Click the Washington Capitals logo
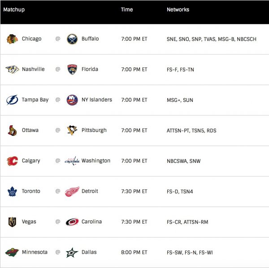This screenshot has width=269, height=268. pyautogui.click(x=72, y=161)
